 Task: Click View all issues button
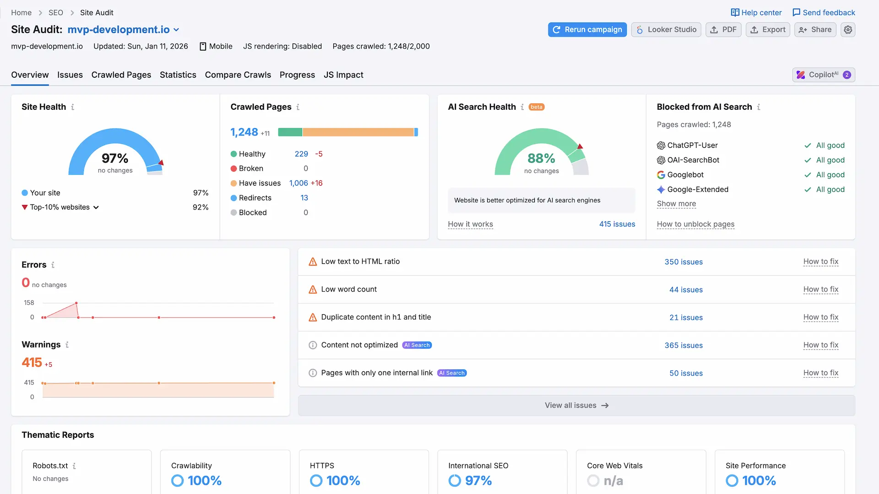coord(576,405)
